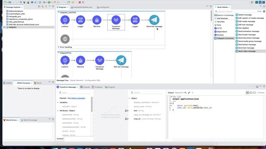Collapse the Attributes : Object node
Viewport: 266px width, 149px height.
tap(58, 111)
